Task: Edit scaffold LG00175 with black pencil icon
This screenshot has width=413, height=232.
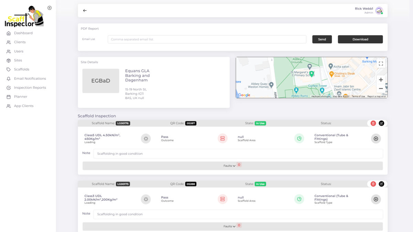Action: coord(381,184)
